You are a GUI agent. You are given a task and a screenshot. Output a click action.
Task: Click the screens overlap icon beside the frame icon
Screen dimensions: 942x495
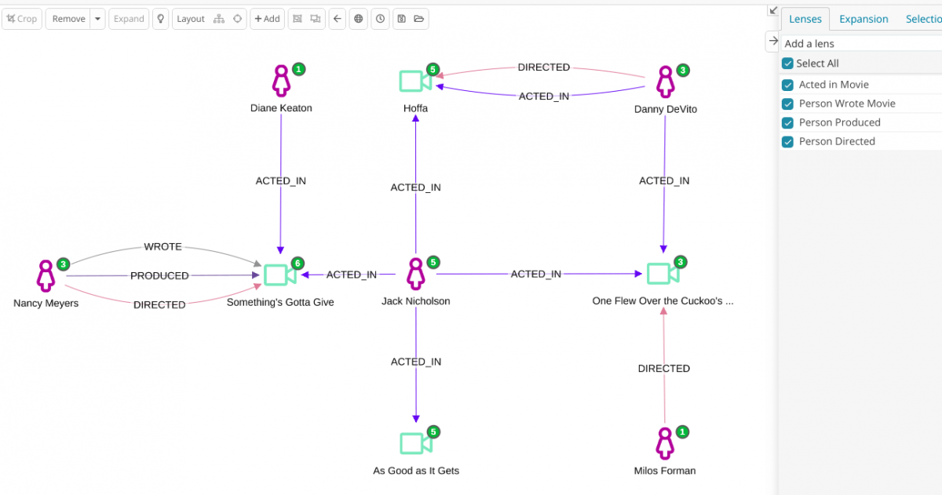point(316,19)
